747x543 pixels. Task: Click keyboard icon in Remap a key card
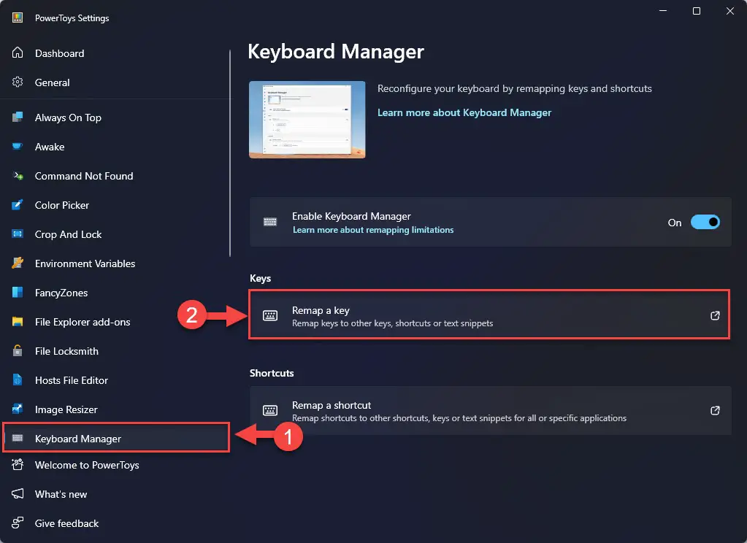click(270, 315)
